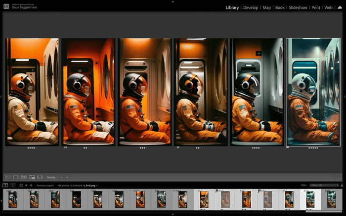Expand the top panel arrow

tap(173, 1)
